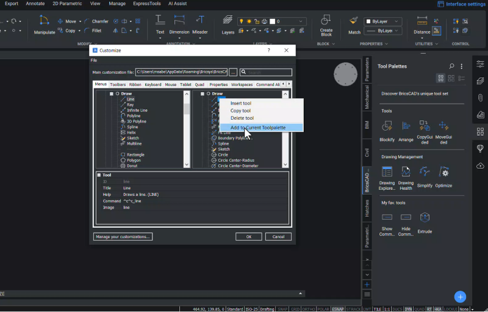Toggle QUAD in the status bar

(x=419, y=309)
